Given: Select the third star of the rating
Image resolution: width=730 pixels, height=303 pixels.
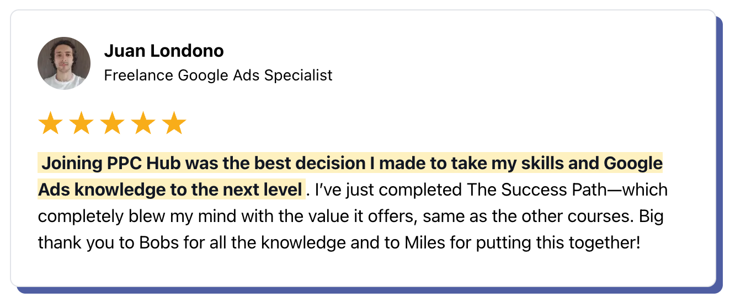Looking at the screenshot, I should click(112, 123).
